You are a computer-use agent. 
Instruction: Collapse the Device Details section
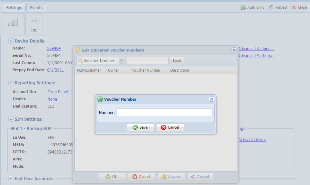point(11,41)
